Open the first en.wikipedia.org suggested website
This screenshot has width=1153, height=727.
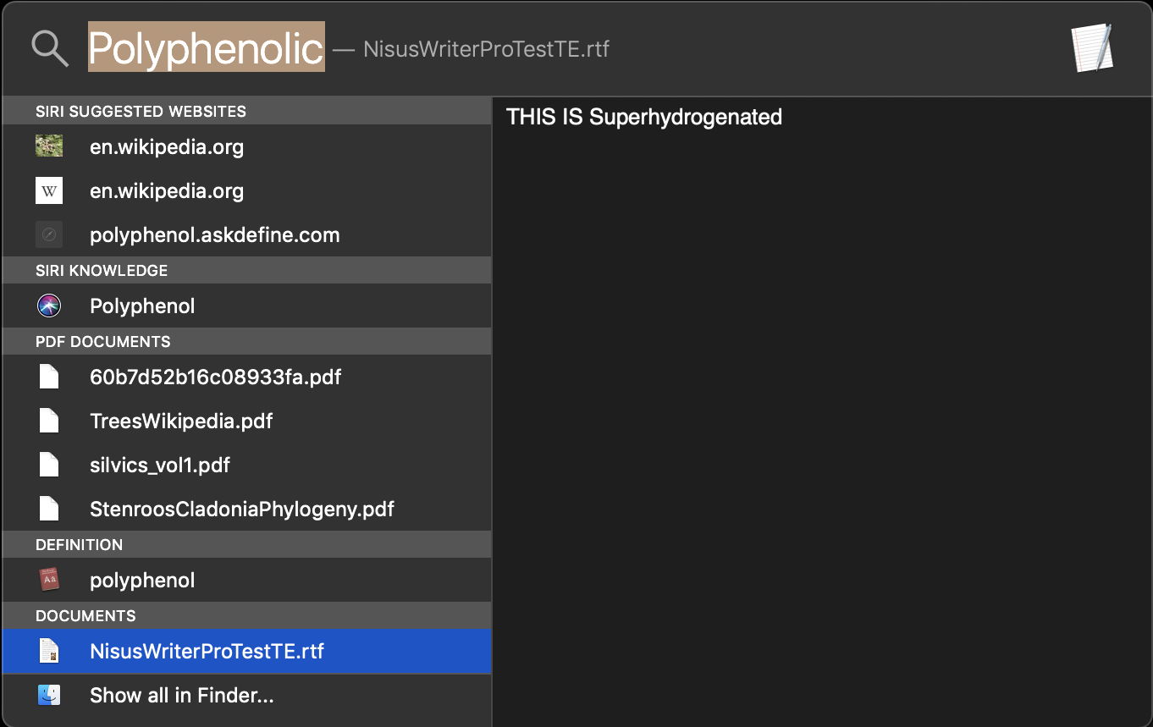(x=167, y=147)
